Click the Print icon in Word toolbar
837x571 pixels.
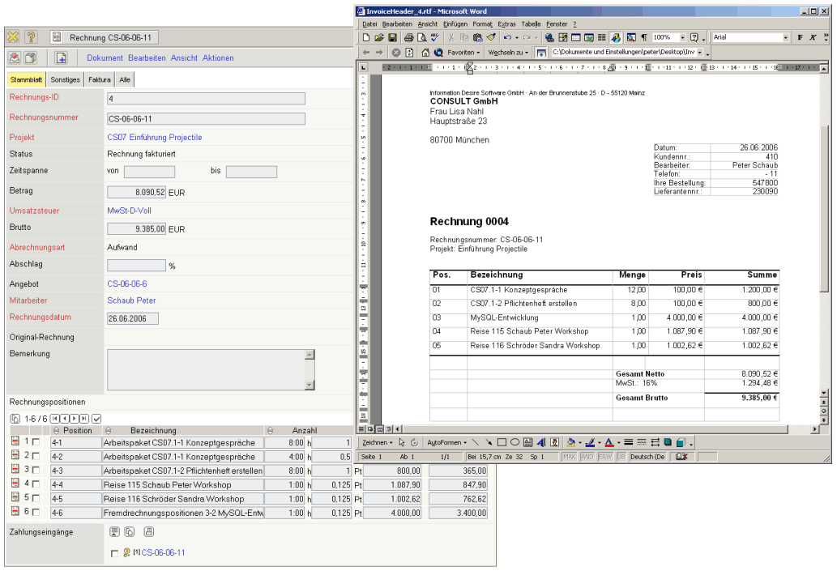409,37
